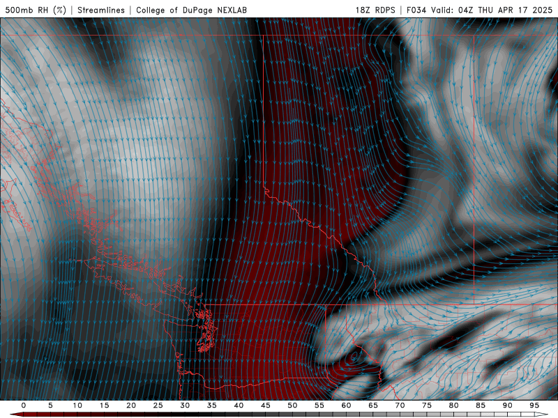Select the 55 label on the color scale
The image size is (558, 418).
click(x=319, y=405)
